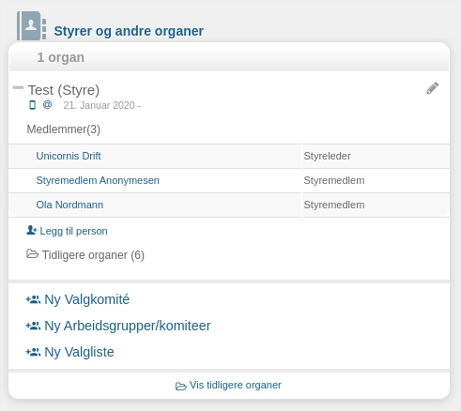Image resolution: width=461 pixels, height=411 pixels.
Task: Click the @ email icon under Test (Styre)
Action: click(x=47, y=104)
